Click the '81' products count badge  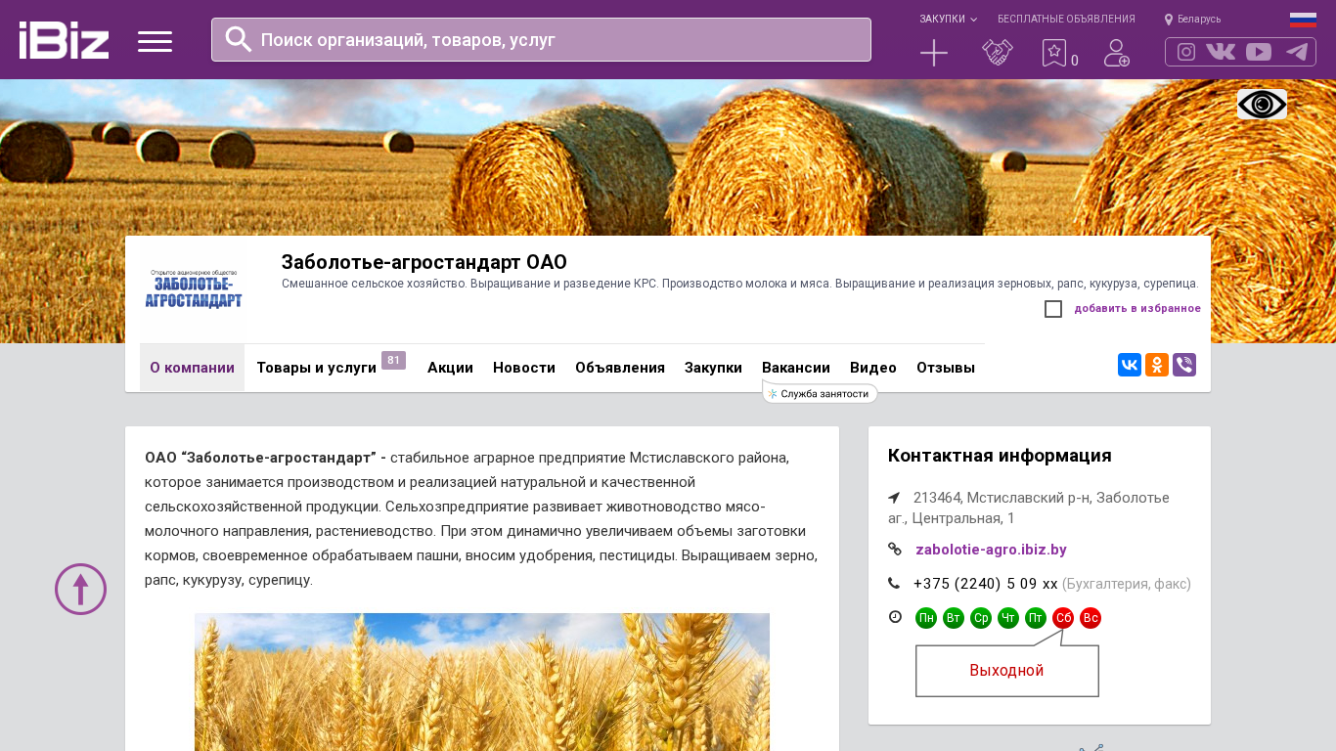[x=393, y=360]
